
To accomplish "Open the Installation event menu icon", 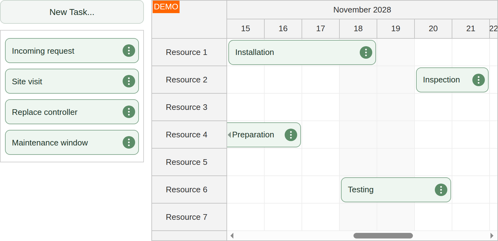I will point(366,52).
